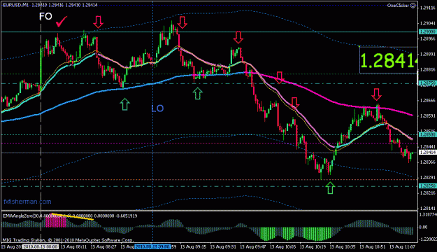Click the 1.28441 price axis value
This screenshot has width=437, height=252.
pyautogui.click(x=427, y=146)
